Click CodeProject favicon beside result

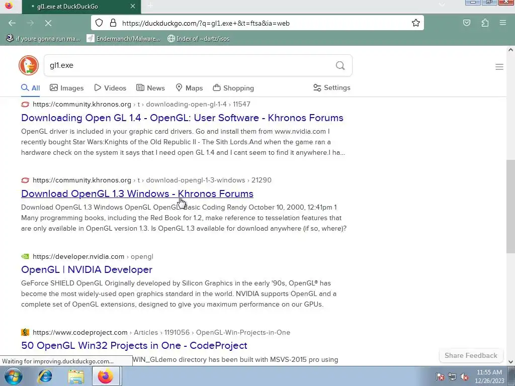[25, 332]
